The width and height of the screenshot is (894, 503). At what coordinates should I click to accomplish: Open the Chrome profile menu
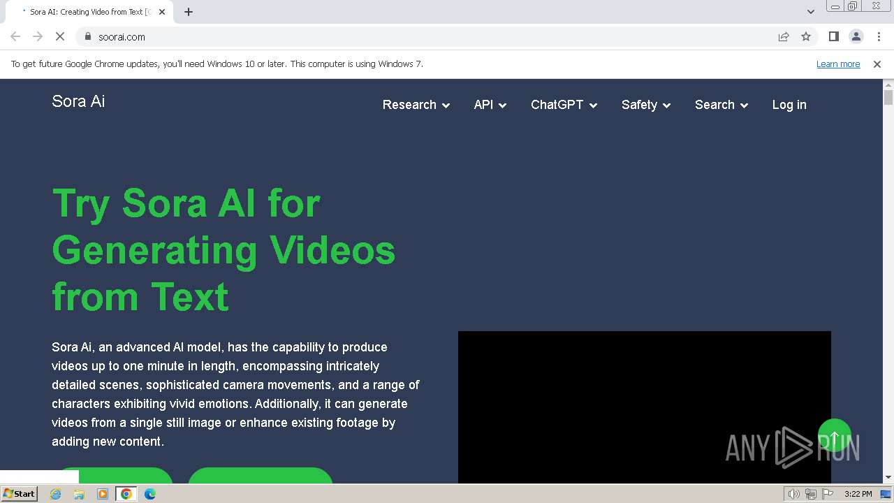tap(856, 37)
